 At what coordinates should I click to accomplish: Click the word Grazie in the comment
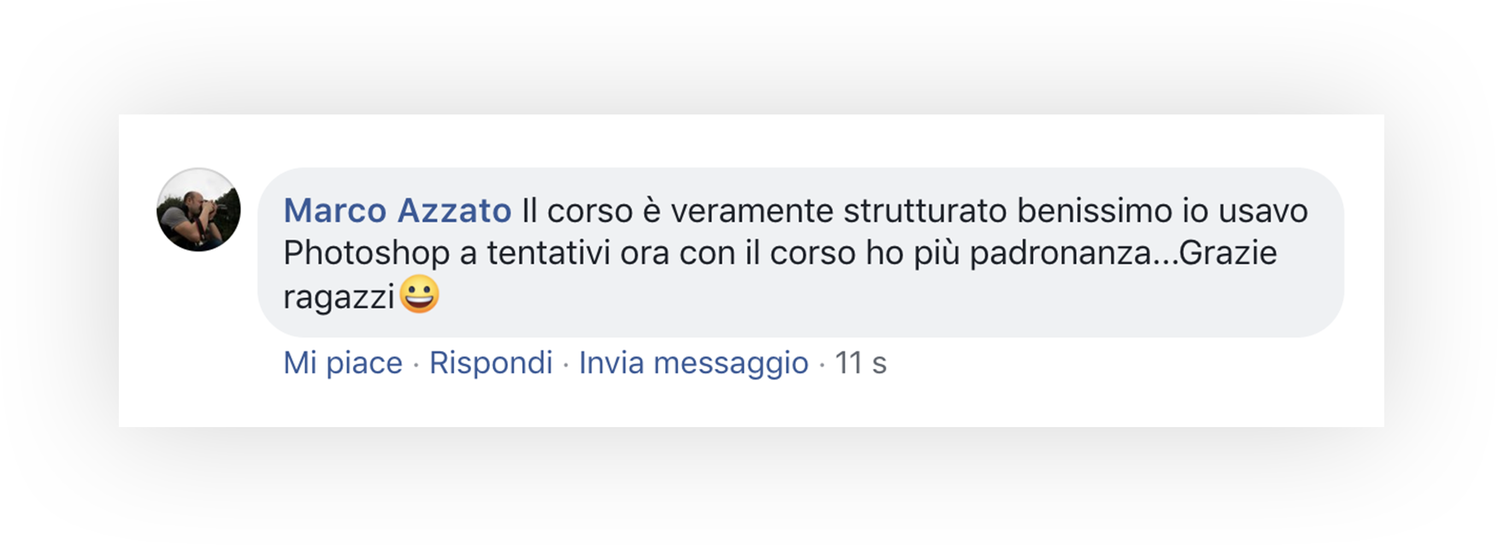(1228, 253)
